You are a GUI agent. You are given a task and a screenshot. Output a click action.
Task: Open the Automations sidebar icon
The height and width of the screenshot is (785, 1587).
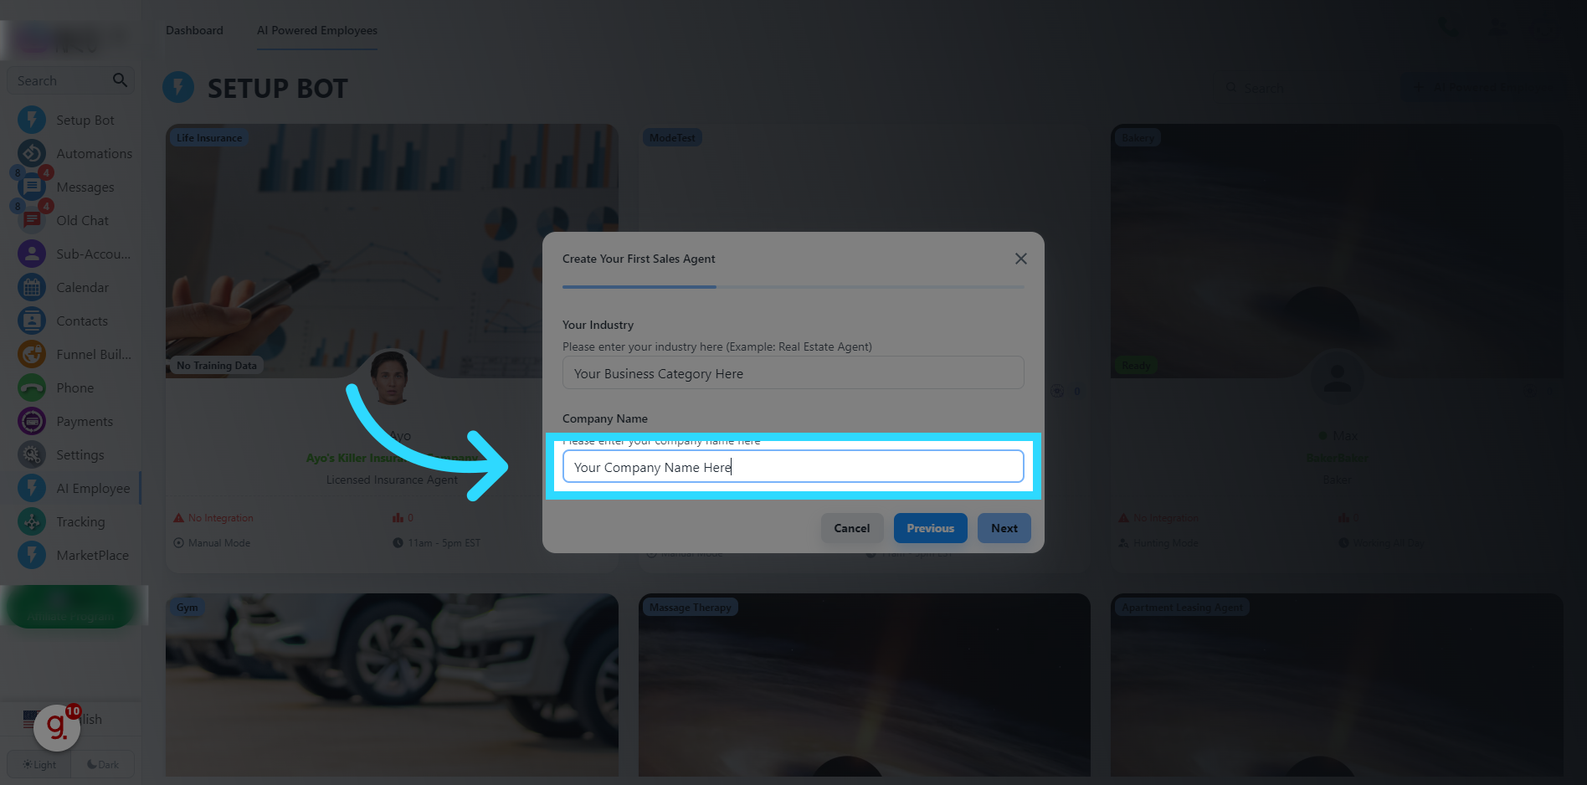[x=32, y=153]
